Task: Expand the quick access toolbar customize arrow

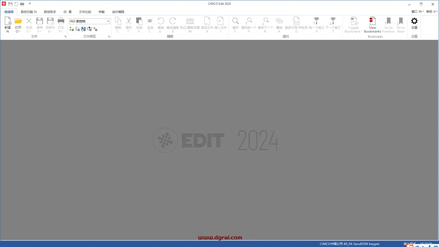Action: pyautogui.click(x=30, y=4)
